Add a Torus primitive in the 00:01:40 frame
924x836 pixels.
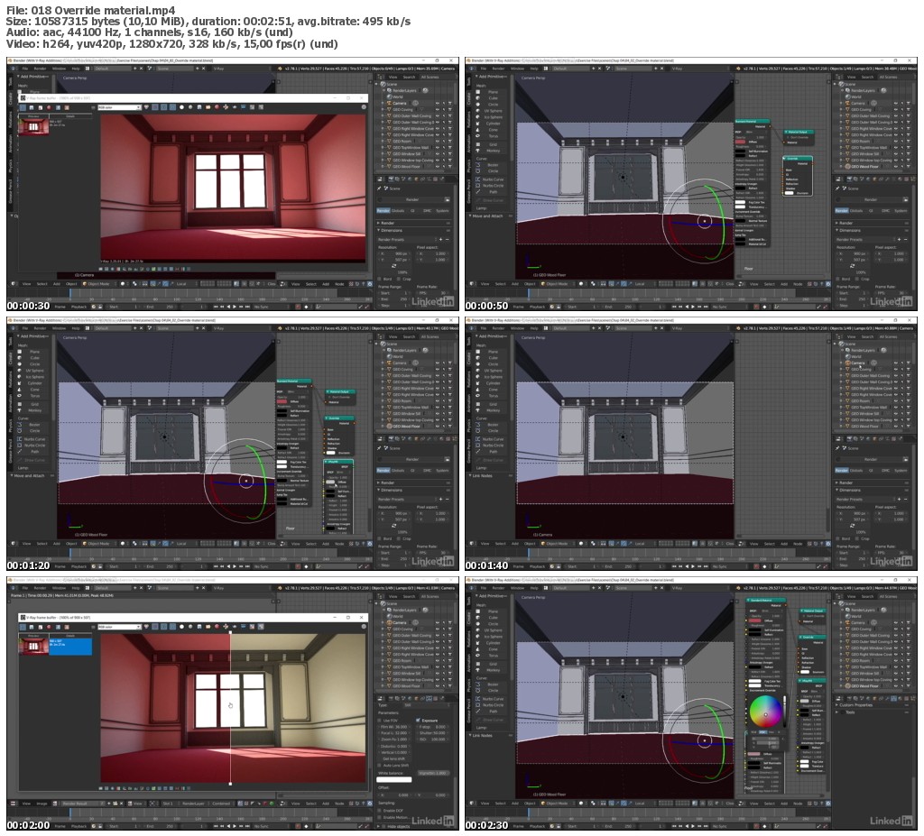point(493,396)
